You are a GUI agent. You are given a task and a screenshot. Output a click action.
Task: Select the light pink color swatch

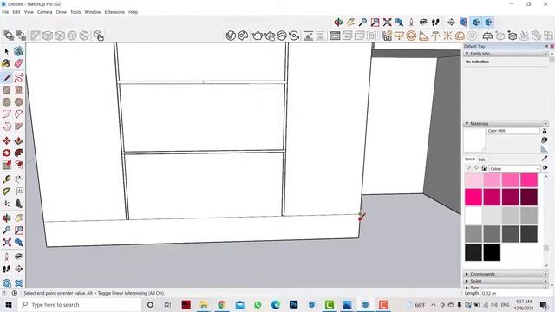[473, 180]
